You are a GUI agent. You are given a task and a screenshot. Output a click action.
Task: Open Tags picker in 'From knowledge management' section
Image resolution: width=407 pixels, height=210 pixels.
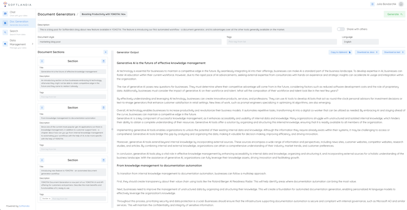73,149
